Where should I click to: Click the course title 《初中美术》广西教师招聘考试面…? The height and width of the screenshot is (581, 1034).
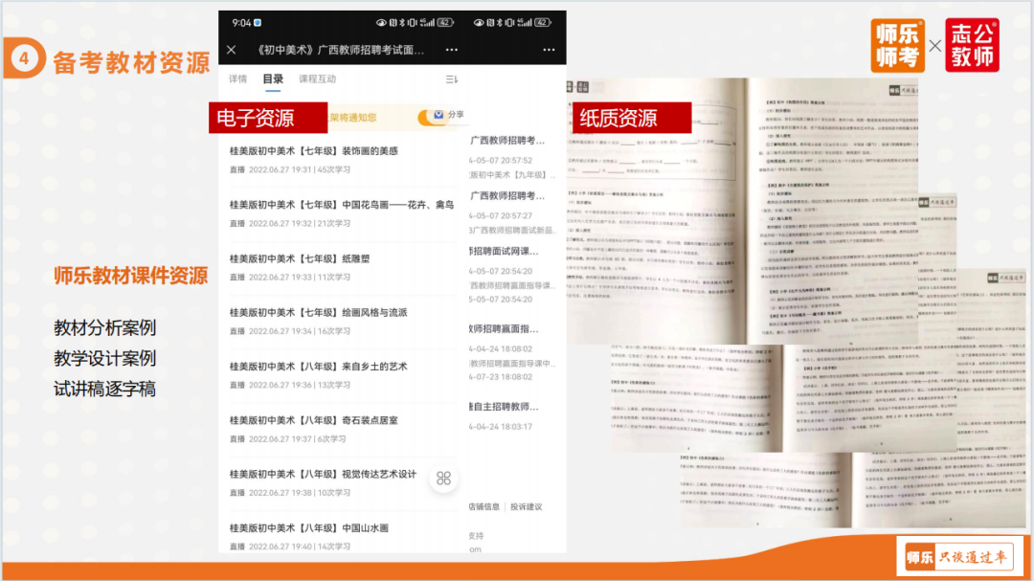[x=340, y=50]
